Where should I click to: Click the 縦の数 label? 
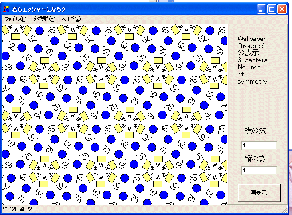255,159
